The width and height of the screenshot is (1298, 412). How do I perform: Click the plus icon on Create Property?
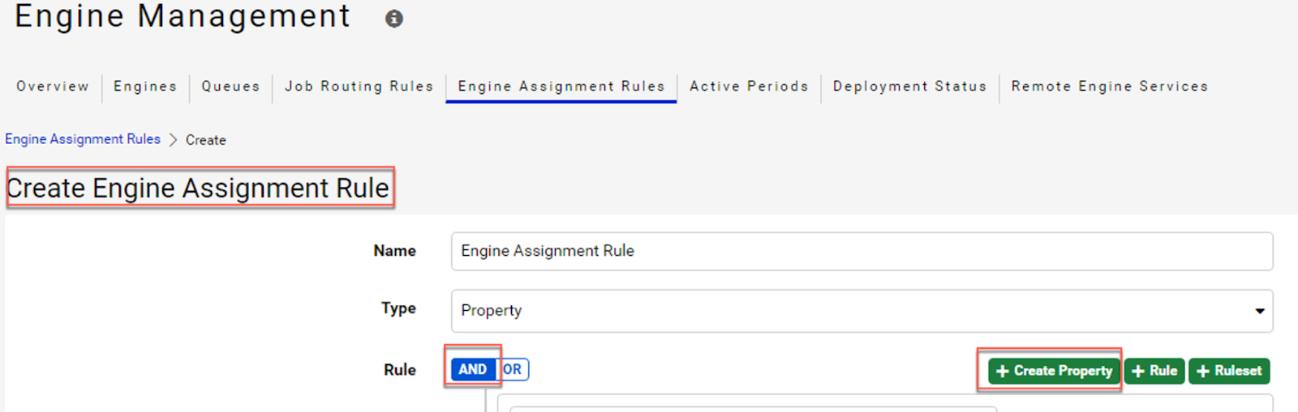click(x=1003, y=371)
